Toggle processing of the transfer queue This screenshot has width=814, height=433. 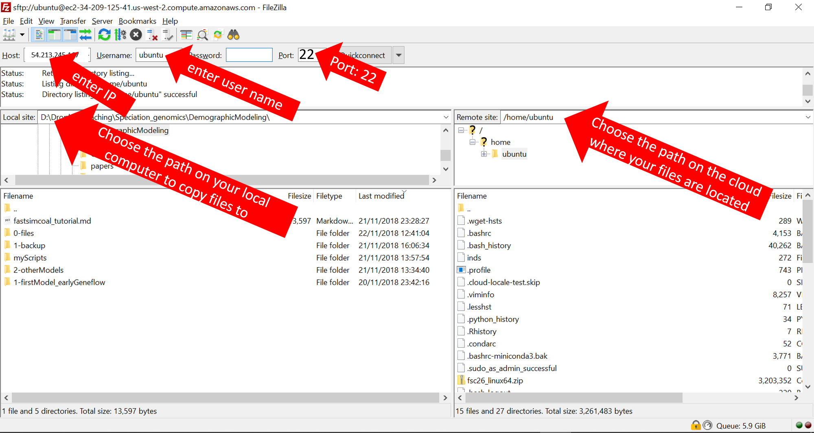[120, 35]
